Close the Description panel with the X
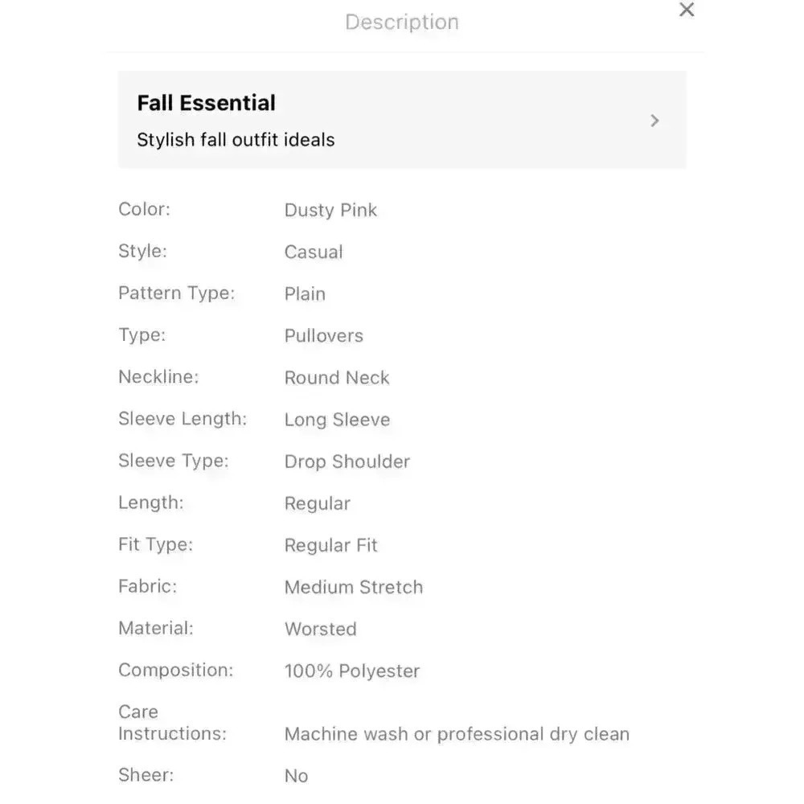Image resolution: width=804 pixels, height=804 pixels. tap(686, 9)
